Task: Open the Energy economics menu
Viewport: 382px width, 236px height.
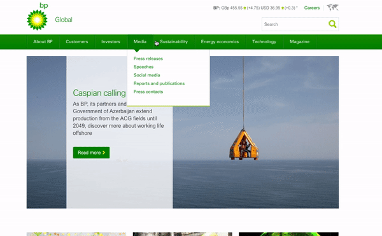Action: tap(220, 41)
